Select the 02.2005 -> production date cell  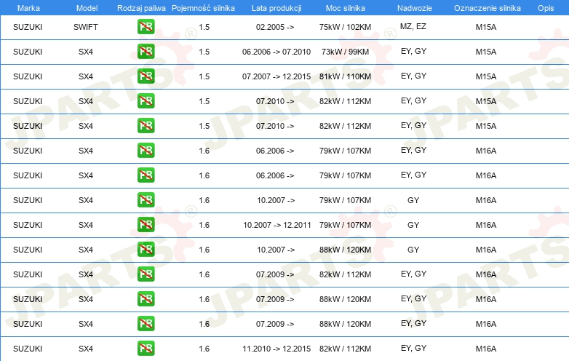click(275, 27)
